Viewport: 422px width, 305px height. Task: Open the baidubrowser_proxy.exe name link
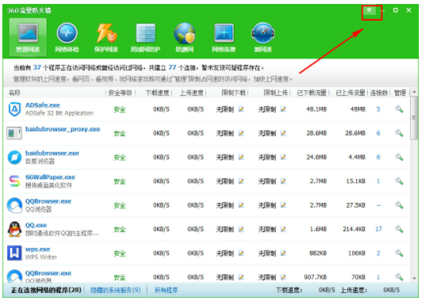[x=63, y=129]
